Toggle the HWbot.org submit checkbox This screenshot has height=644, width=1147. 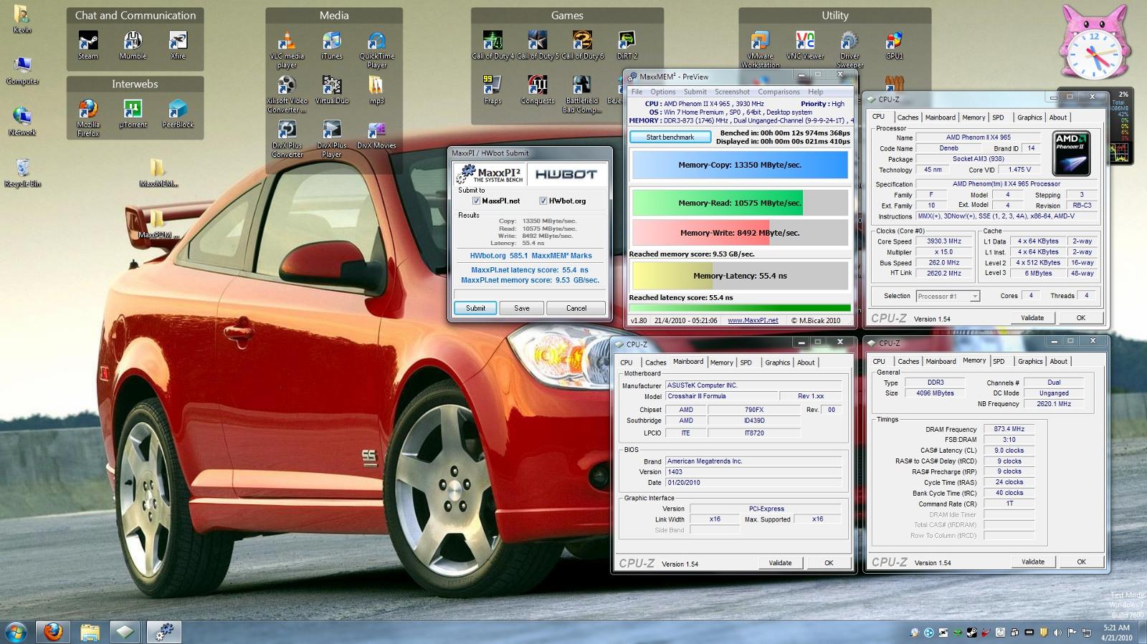[543, 201]
